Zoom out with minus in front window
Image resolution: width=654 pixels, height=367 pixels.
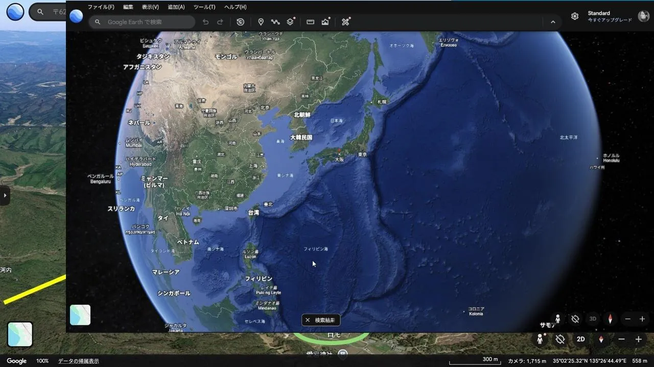click(627, 319)
